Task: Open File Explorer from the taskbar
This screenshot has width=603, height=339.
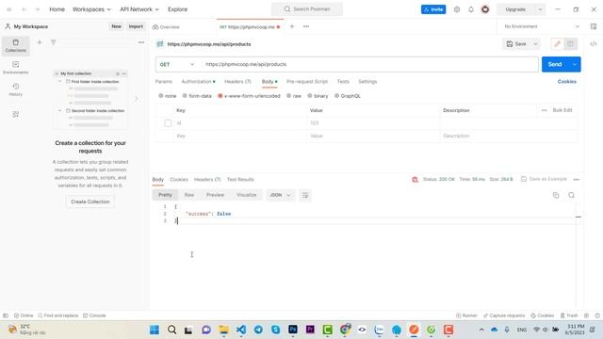Action: (x=224, y=330)
